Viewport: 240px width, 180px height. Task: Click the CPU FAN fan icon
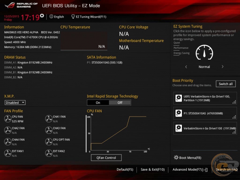(x=7, y=119)
